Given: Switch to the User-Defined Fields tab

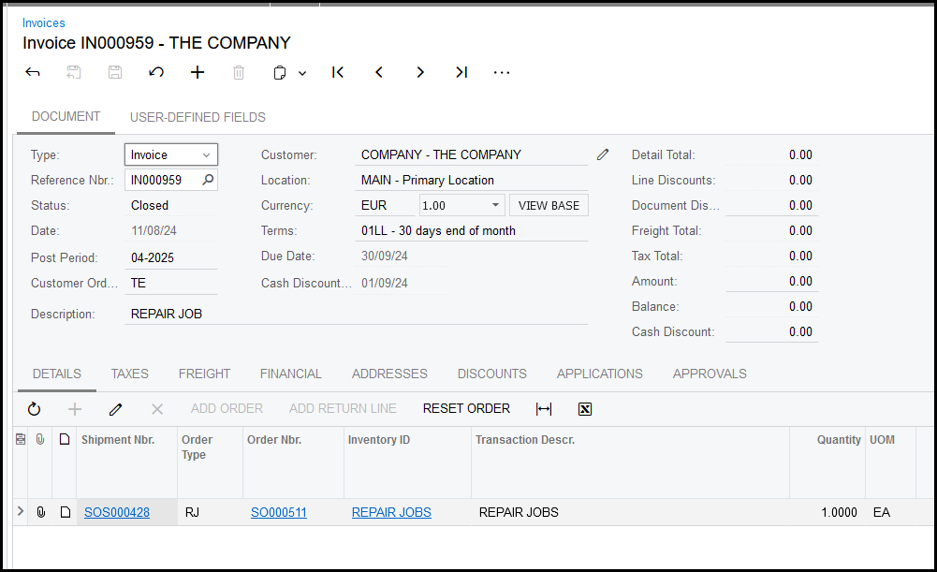Looking at the screenshot, I should coord(198,117).
